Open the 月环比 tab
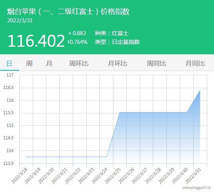 [117, 63]
